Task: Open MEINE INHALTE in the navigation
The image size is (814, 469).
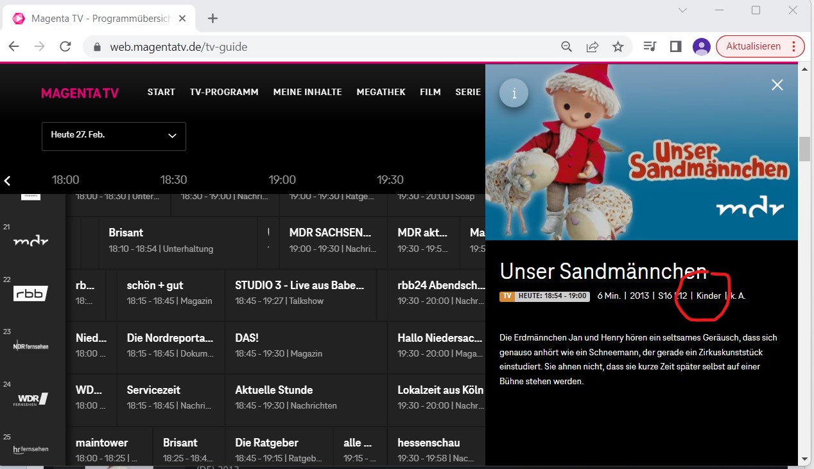Action: point(307,92)
